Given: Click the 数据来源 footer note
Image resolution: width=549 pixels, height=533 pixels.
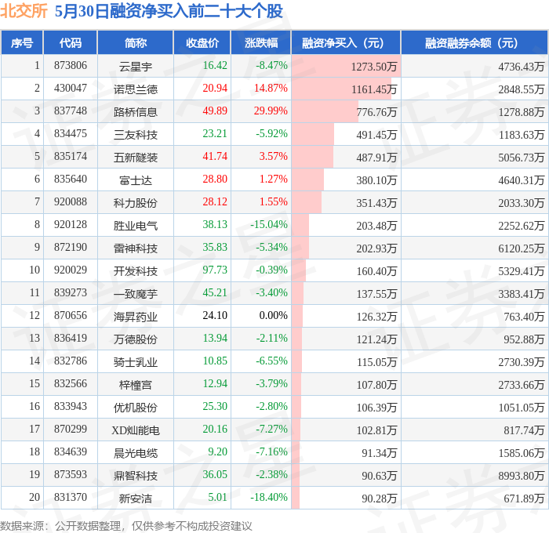Looking at the screenshot, I should (x=126, y=526).
